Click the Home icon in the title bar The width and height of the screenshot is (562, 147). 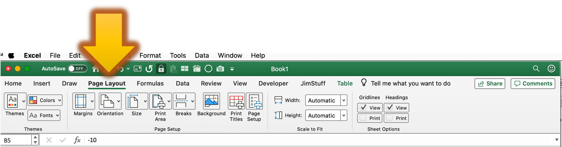96,69
